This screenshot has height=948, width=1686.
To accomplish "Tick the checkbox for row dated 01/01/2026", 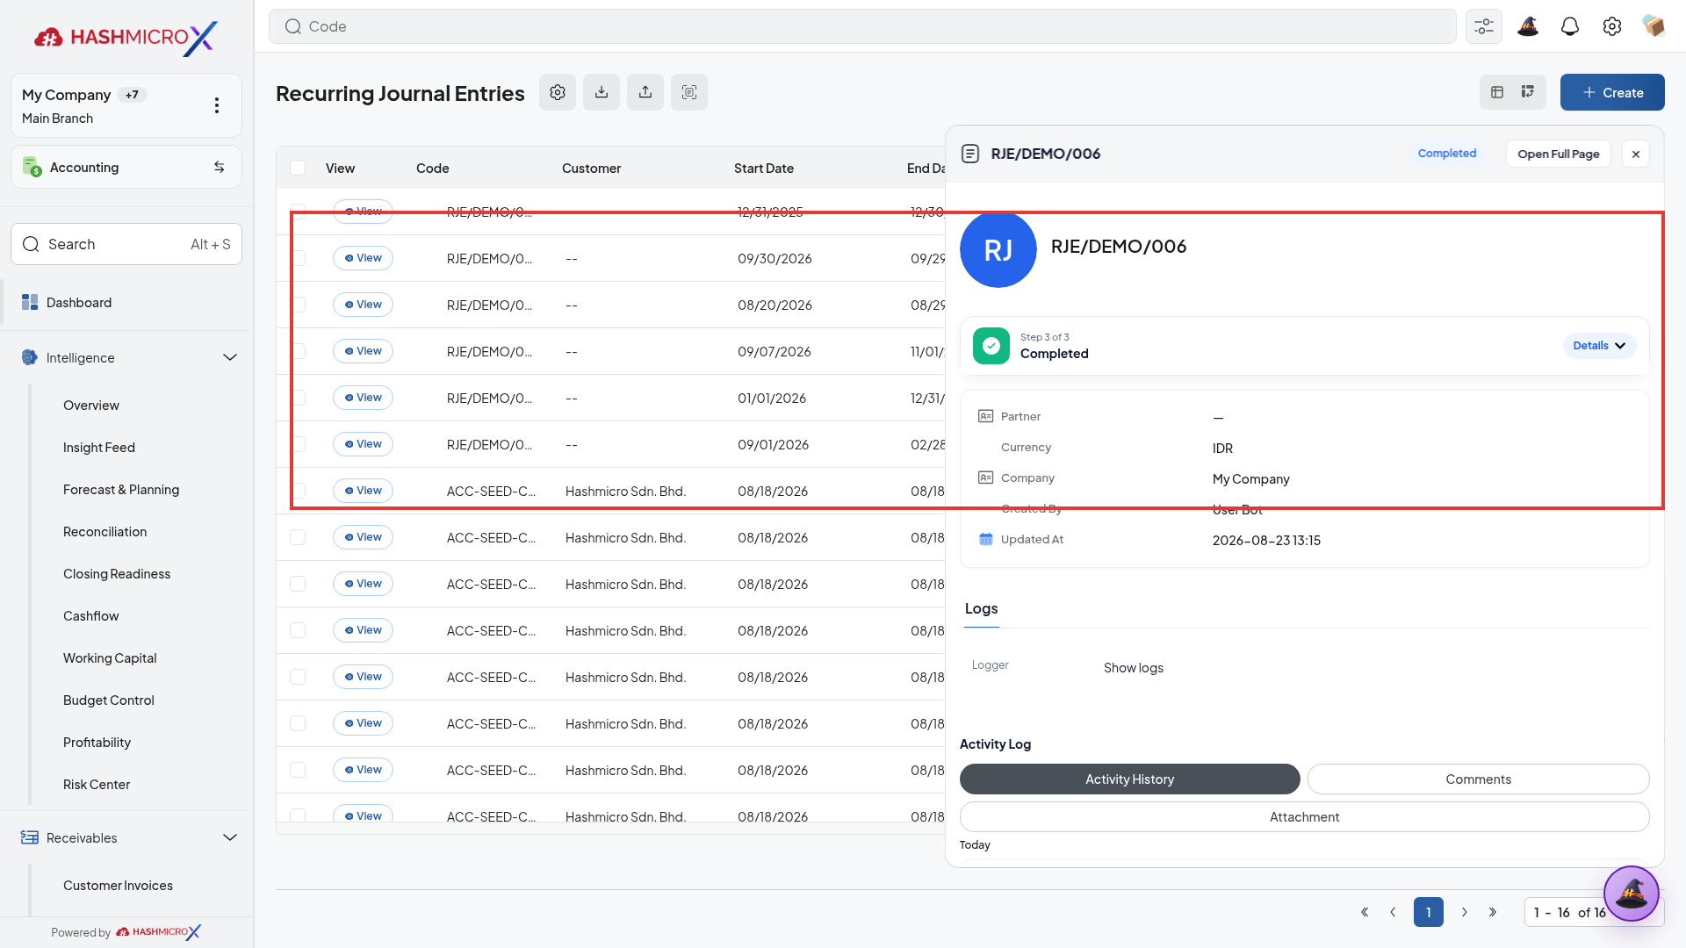I will pos(298,398).
